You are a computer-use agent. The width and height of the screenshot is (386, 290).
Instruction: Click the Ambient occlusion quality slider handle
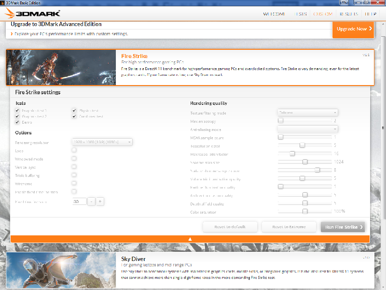[305, 195]
